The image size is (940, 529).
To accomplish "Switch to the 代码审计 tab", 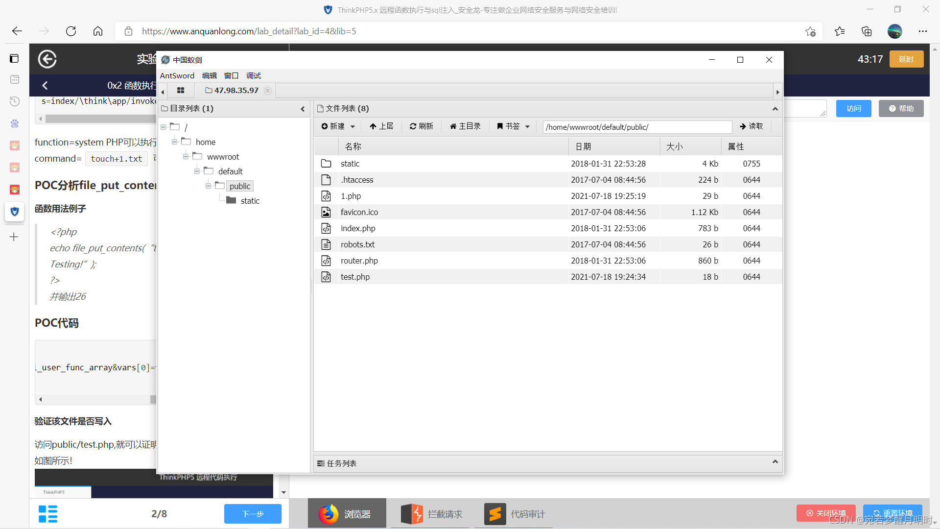I will pyautogui.click(x=514, y=514).
